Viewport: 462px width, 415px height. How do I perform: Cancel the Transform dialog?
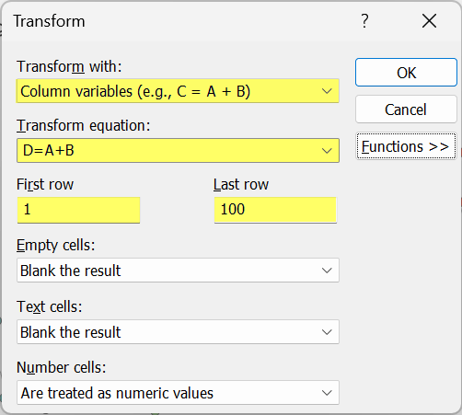(406, 110)
